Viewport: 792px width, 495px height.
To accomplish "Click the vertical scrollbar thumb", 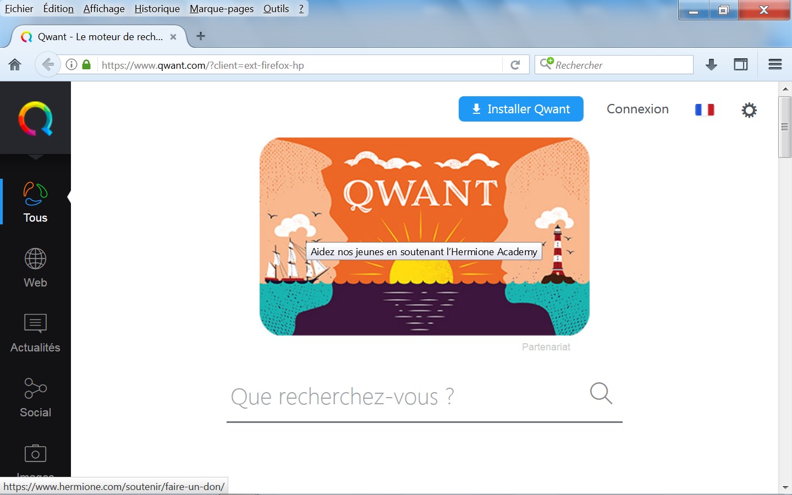I will pyautogui.click(x=785, y=127).
